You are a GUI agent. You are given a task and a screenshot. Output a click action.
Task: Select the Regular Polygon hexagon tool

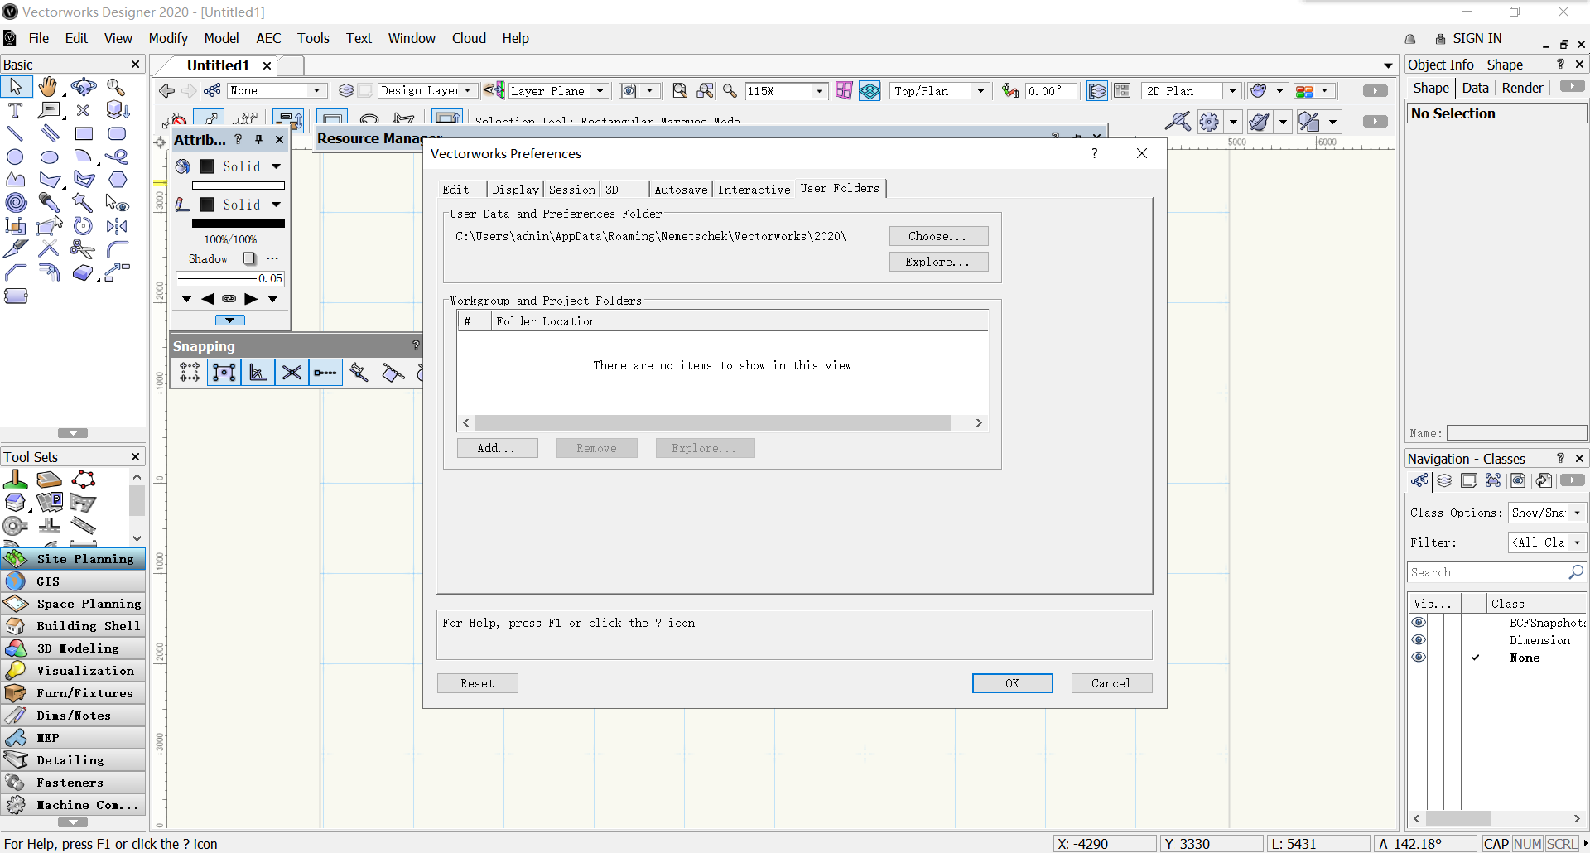point(118,179)
